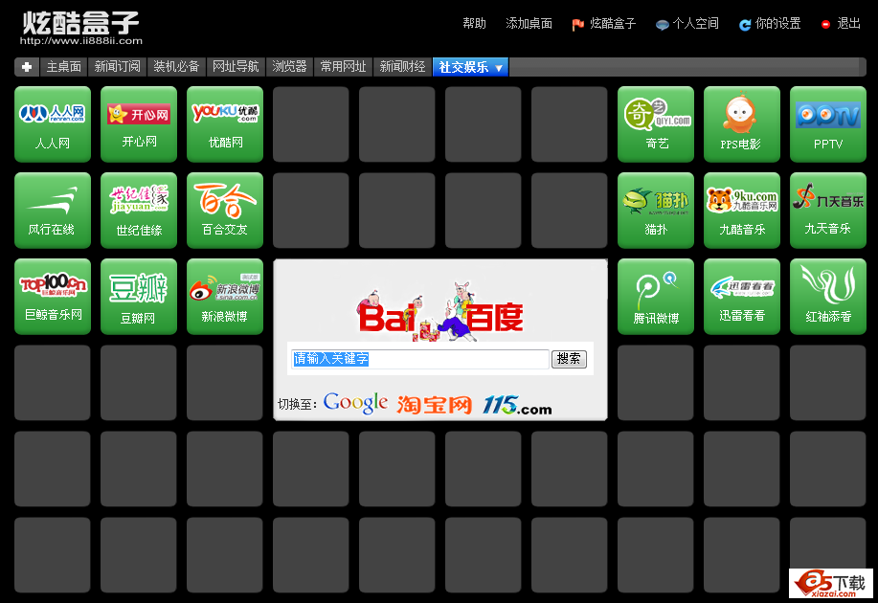This screenshot has width=878, height=603.
Task: Click the plus icon to add a tab
Action: tap(26, 67)
